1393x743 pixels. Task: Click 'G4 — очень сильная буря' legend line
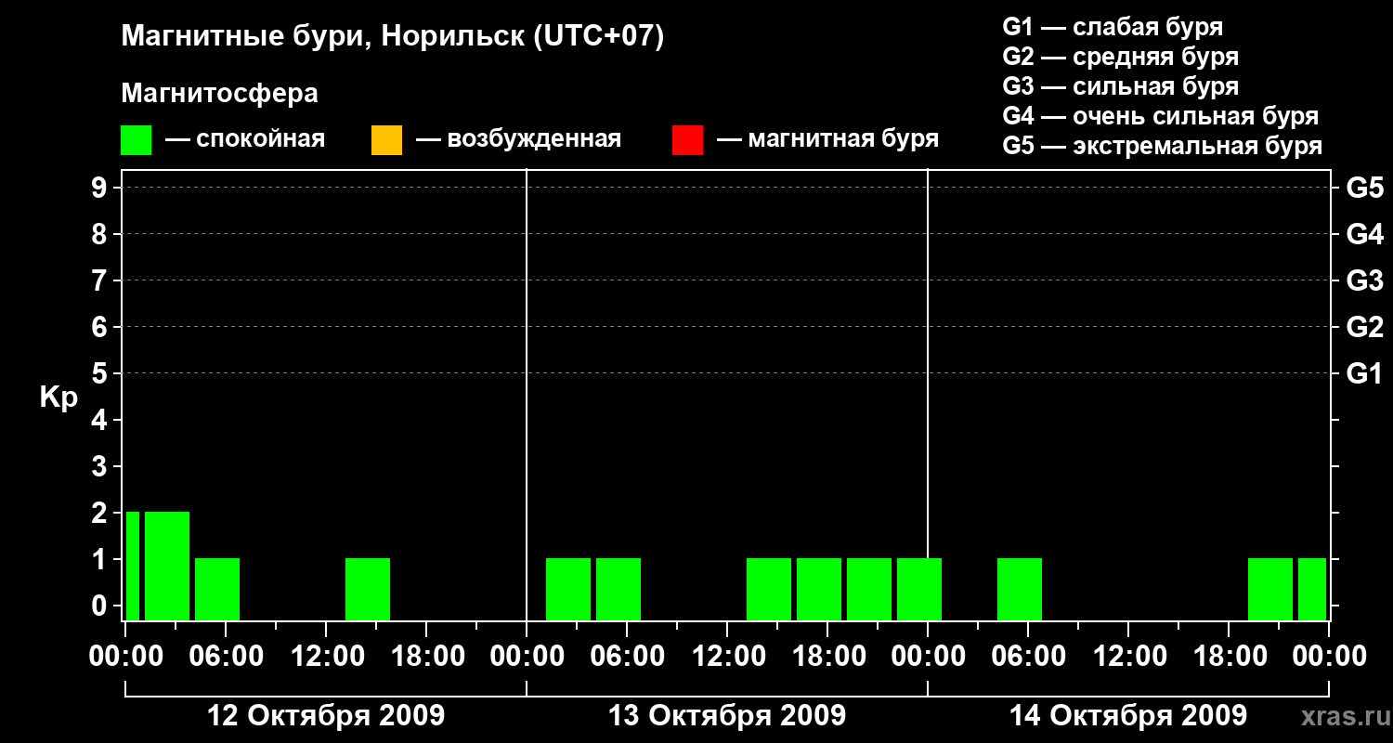[1161, 116]
